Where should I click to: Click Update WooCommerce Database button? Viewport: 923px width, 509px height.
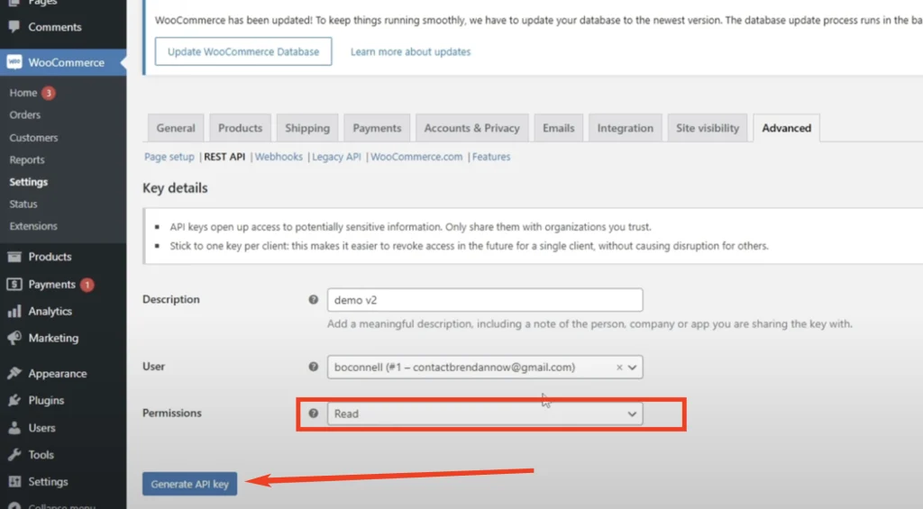[243, 51]
